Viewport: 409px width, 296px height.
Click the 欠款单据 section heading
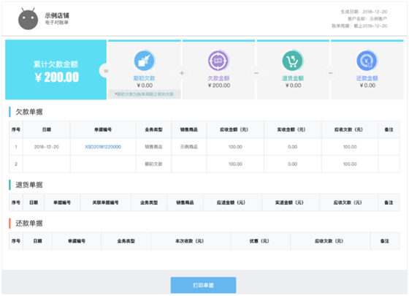(x=29, y=112)
